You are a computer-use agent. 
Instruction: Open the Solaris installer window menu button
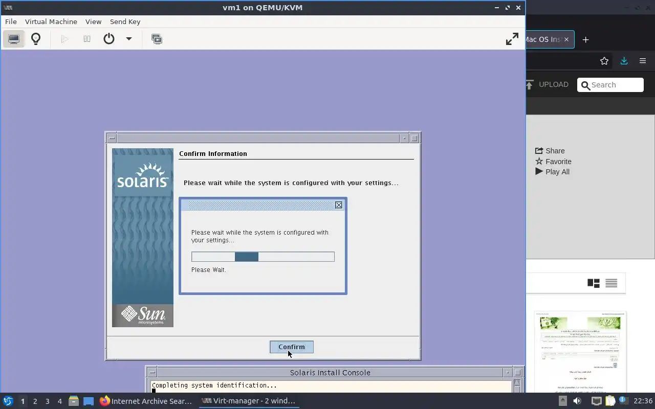point(112,138)
